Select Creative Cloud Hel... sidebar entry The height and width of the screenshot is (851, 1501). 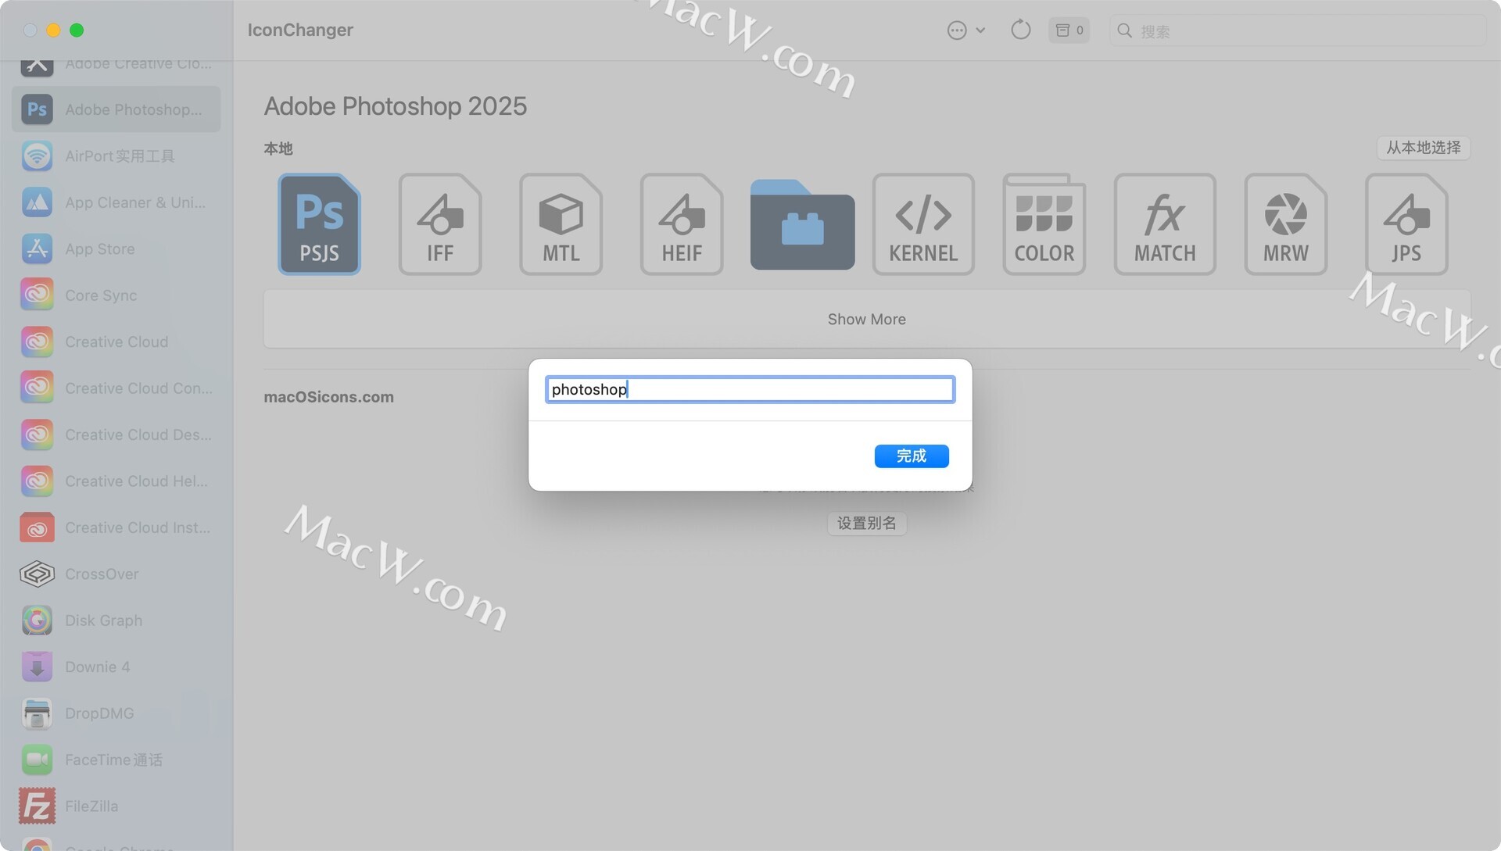[x=116, y=481]
